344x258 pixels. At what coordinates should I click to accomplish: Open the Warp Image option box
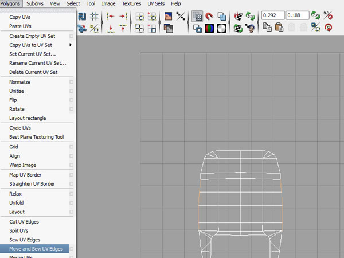71,165
